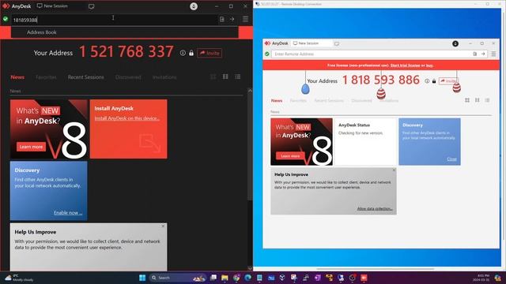The image size is (506, 284).
Task: Click info icon next to 1 521 768 337
Action: (x=183, y=53)
